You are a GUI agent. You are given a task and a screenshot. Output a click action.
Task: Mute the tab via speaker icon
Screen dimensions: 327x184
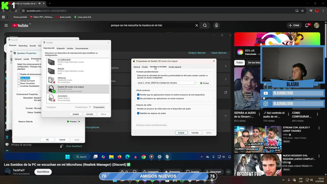pos(39,4)
